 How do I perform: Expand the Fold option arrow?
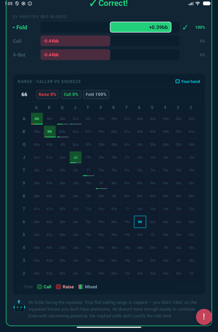point(14,27)
